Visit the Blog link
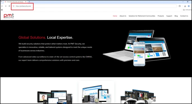This screenshot has width=192, height=104. [x=176, y=16]
